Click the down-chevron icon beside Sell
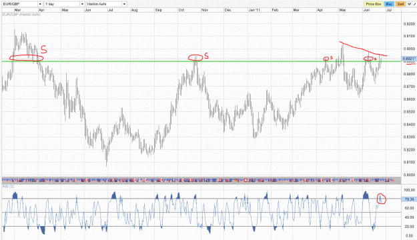This screenshot has width=417, height=240. tap(409, 4)
